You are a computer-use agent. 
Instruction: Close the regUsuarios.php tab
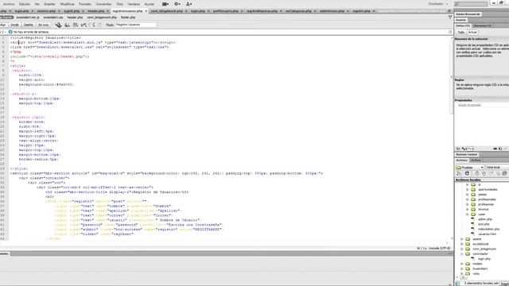[146, 11]
